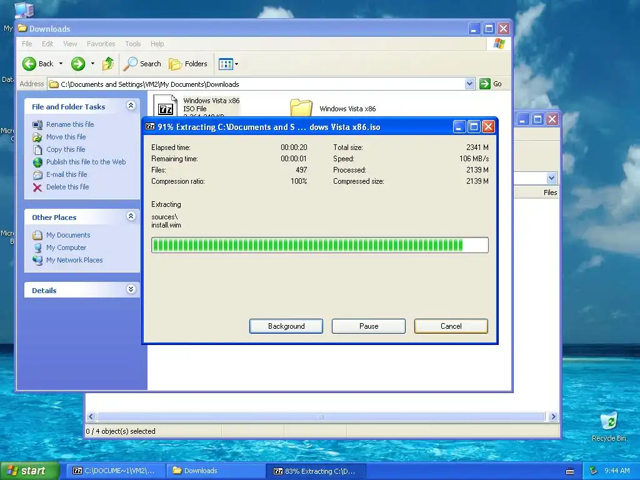Click the Publish to Web globe icon
Viewport: 640px width, 480px height.
pos(37,162)
